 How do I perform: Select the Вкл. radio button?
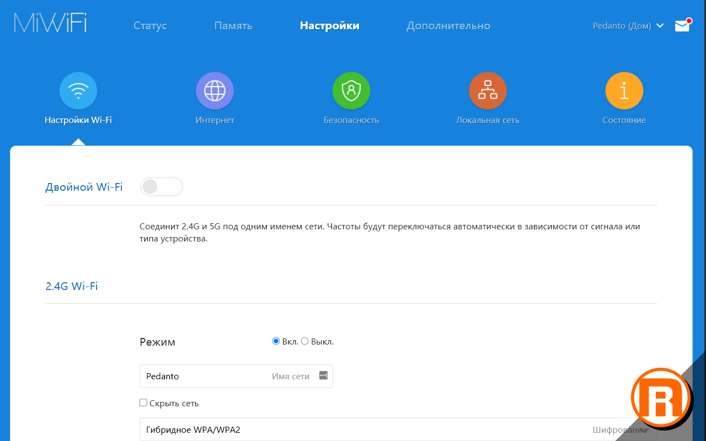276,341
